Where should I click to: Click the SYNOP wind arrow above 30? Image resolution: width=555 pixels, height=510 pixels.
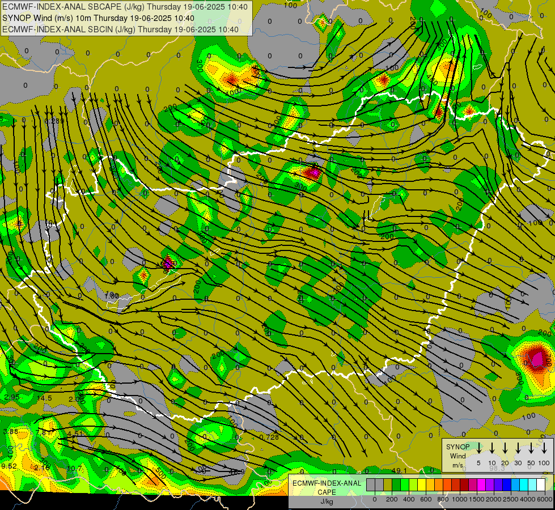click(x=518, y=448)
